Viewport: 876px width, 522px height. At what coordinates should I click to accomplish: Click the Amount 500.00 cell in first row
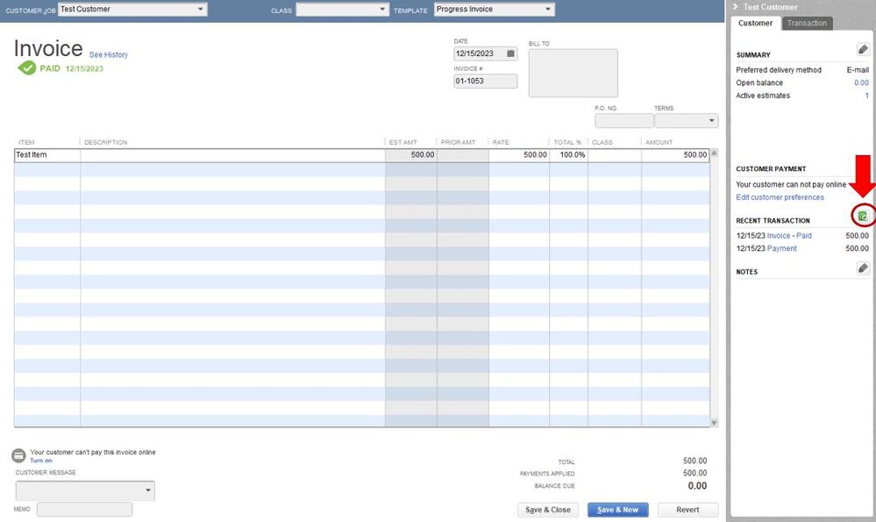tap(675, 154)
